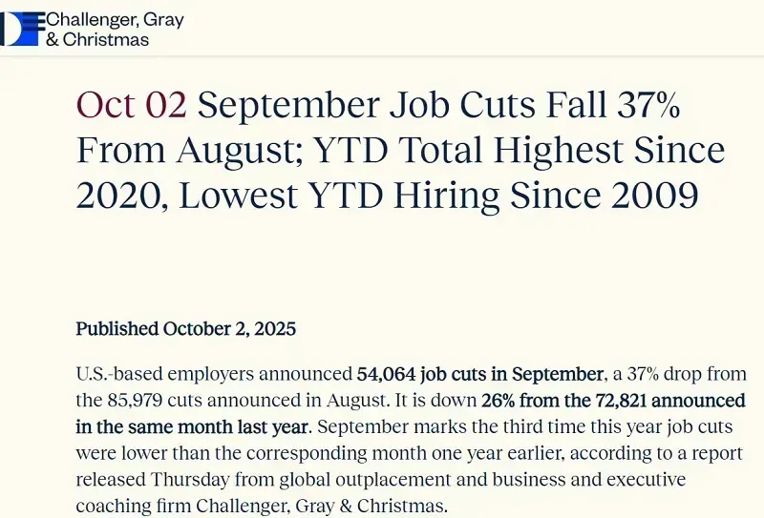
Task: Click "coaching firm Challenger, Gray & Christmas" paragraph text
Action: pos(262,504)
